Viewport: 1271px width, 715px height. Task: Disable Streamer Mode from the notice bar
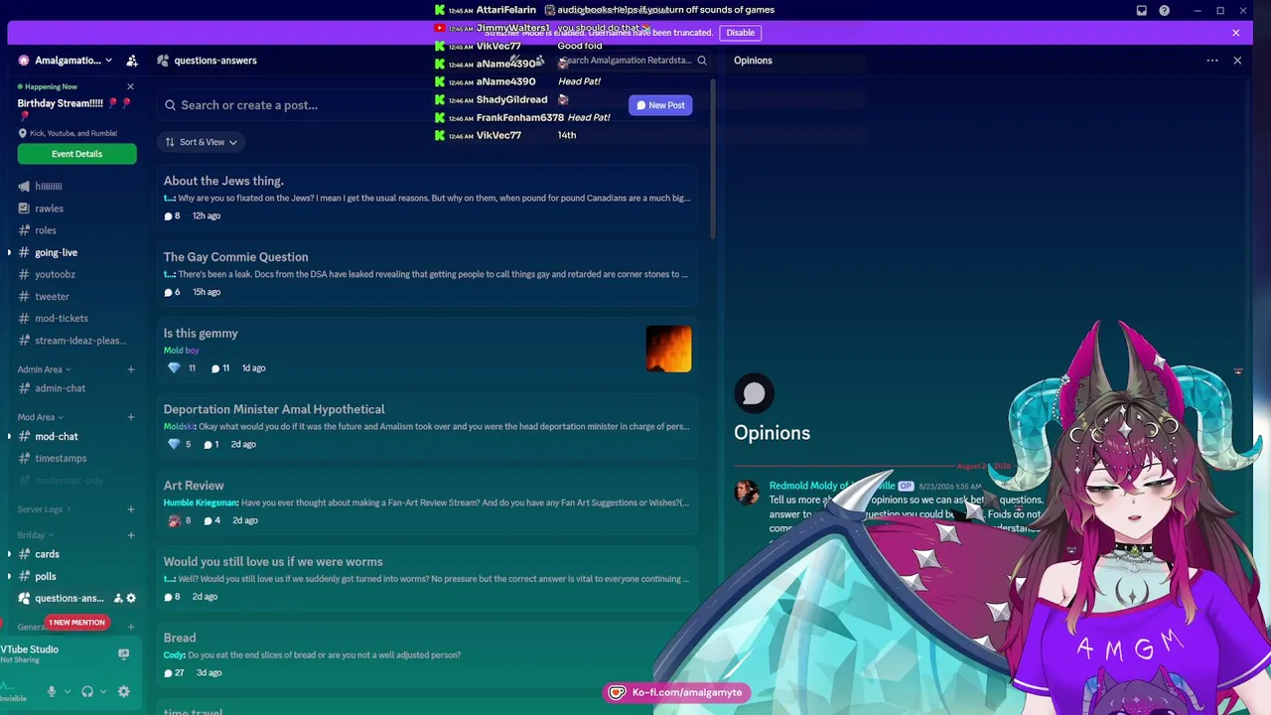pos(740,33)
